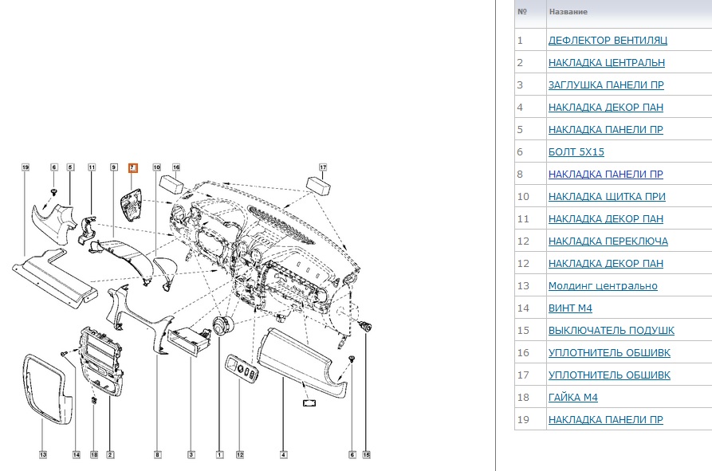Open the НАКЛАДКА ПЕРЕКЛЮЧА link

[x=608, y=241]
